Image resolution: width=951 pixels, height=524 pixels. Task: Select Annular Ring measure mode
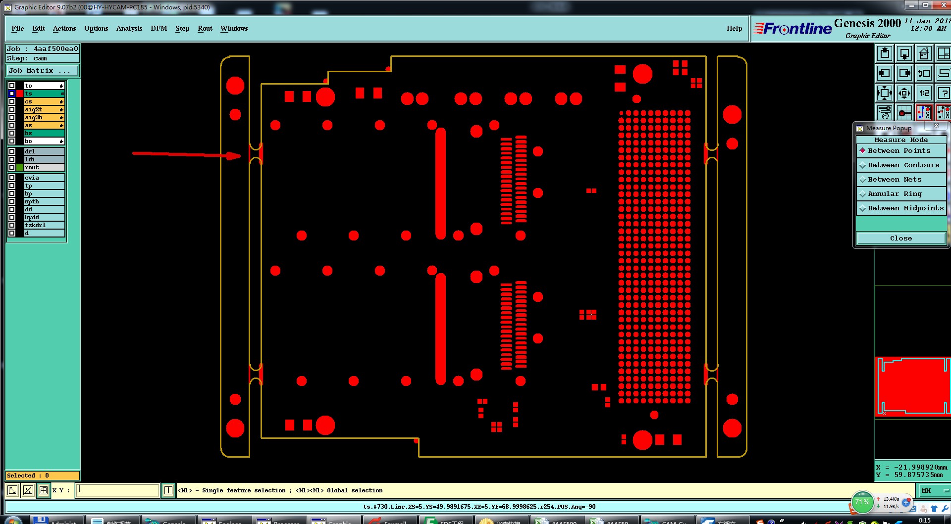pos(901,194)
